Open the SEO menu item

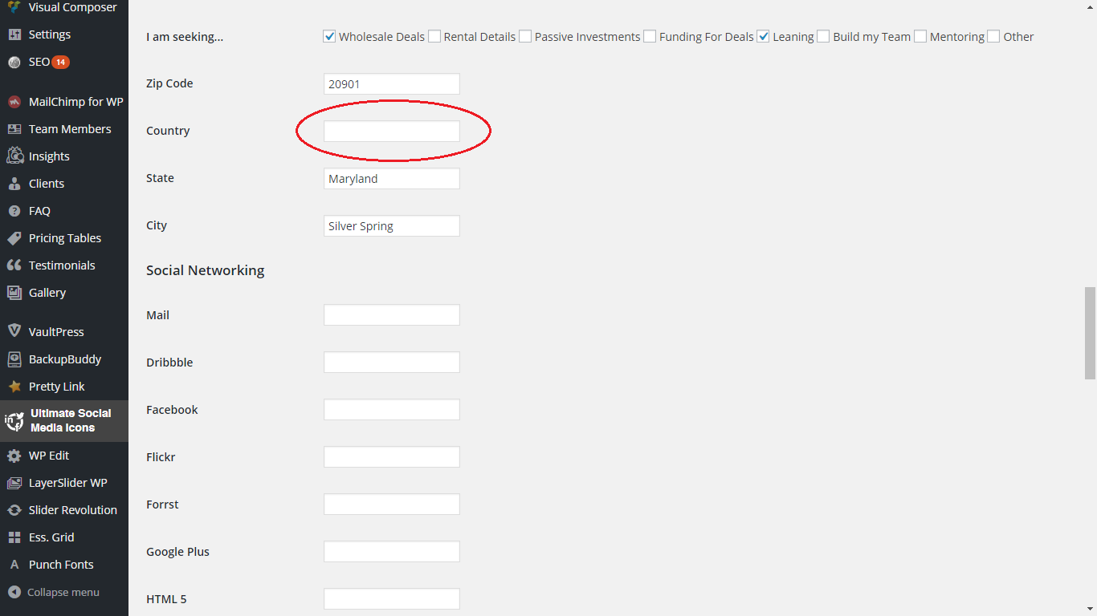point(39,62)
